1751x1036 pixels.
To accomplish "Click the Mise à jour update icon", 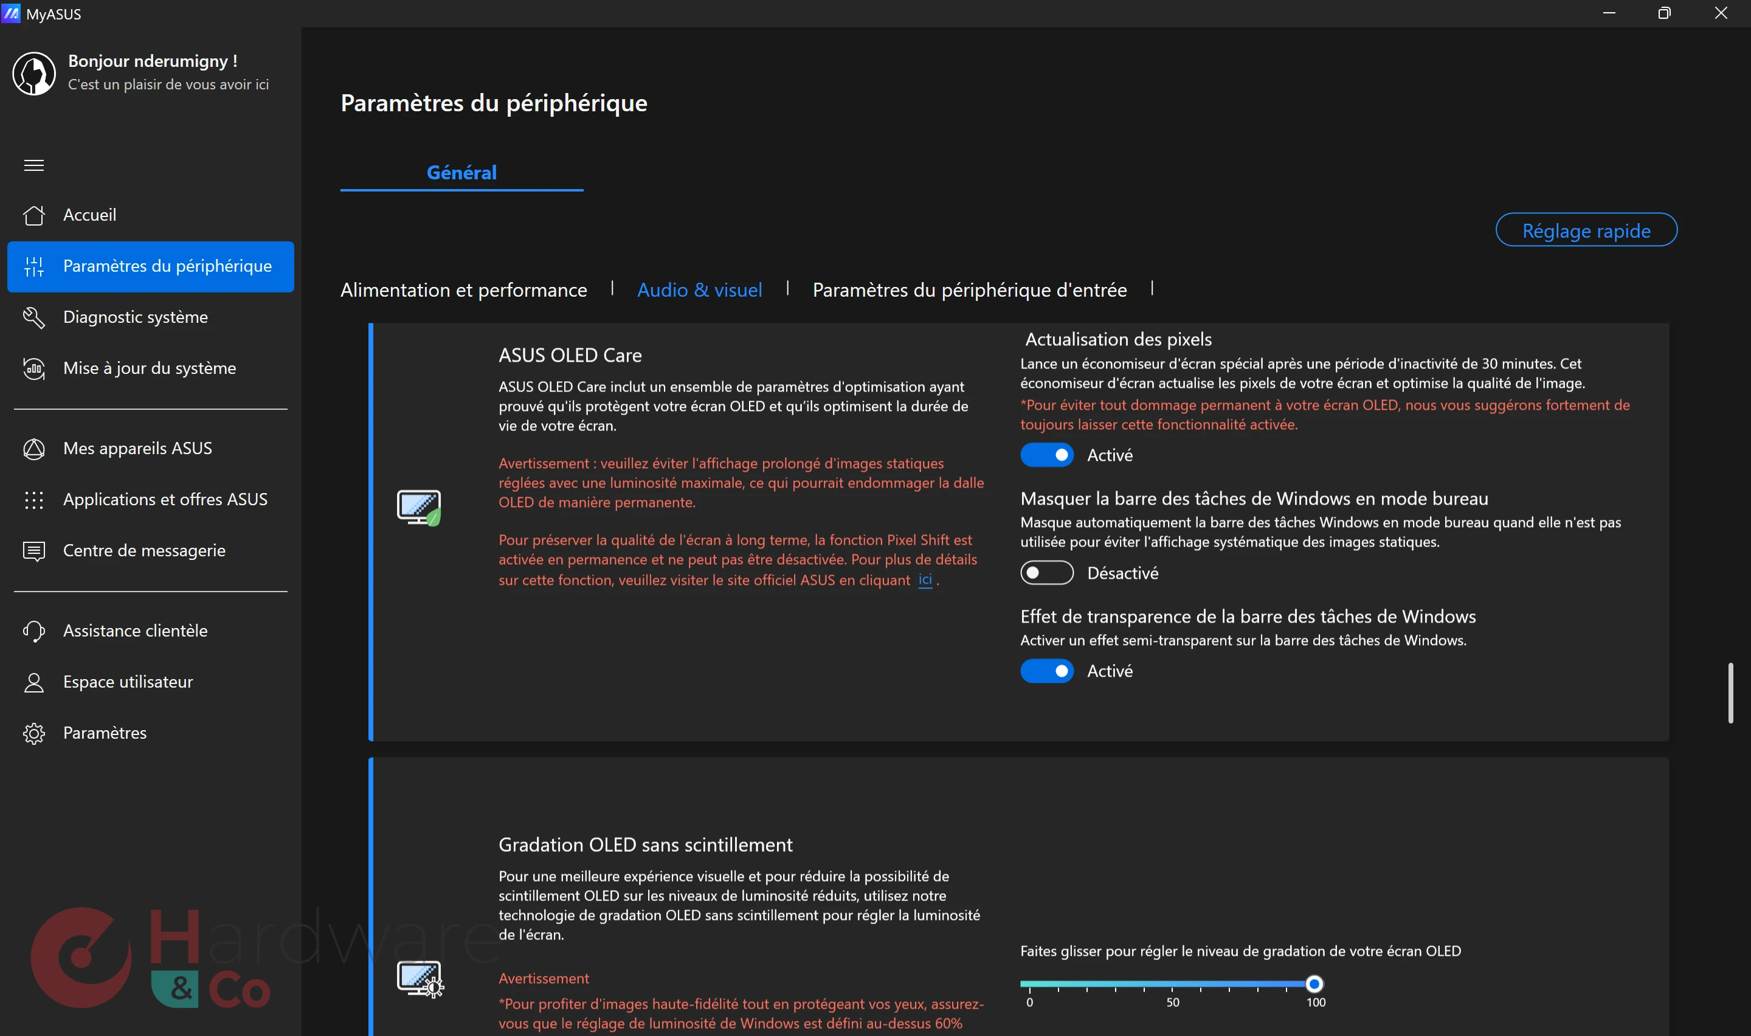I will [x=33, y=368].
